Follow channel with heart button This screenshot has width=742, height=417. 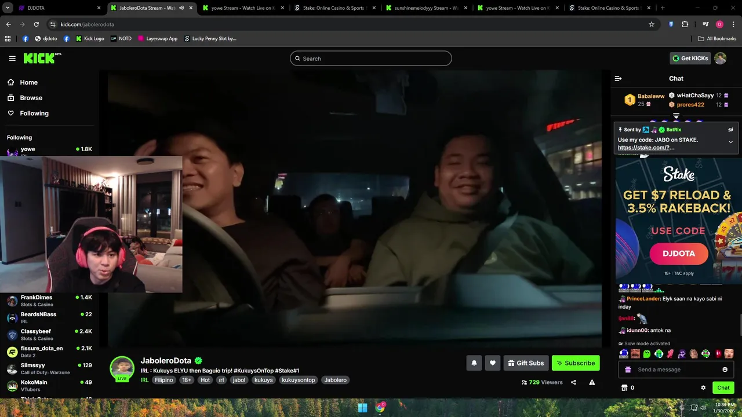[x=493, y=363]
